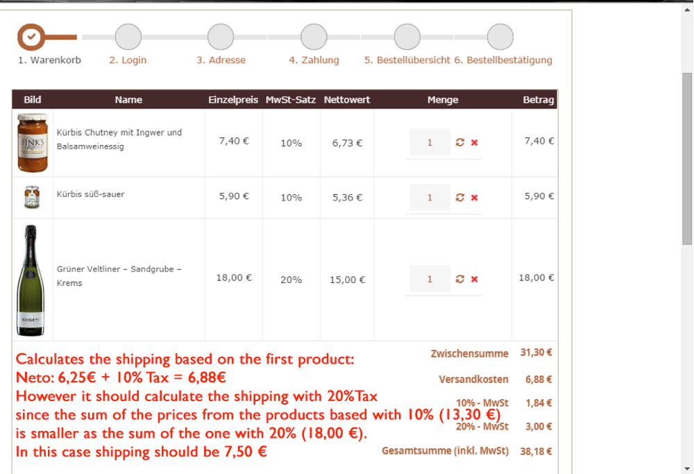The image size is (694, 474).
Task: Refresh quantity for Kürbis süß-sauer
Action: (459, 198)
